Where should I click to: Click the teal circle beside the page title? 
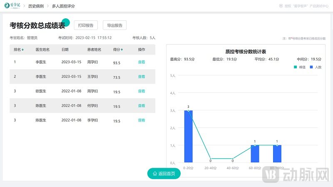pos(66,22)
